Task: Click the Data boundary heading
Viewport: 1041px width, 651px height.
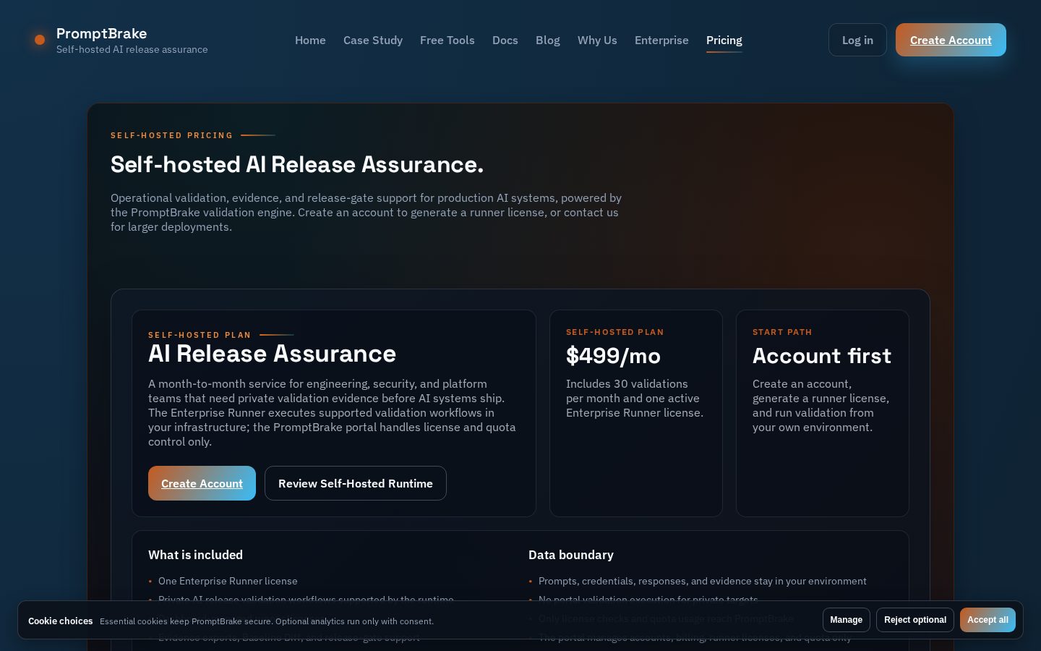Action: click(x=571, y=555)
